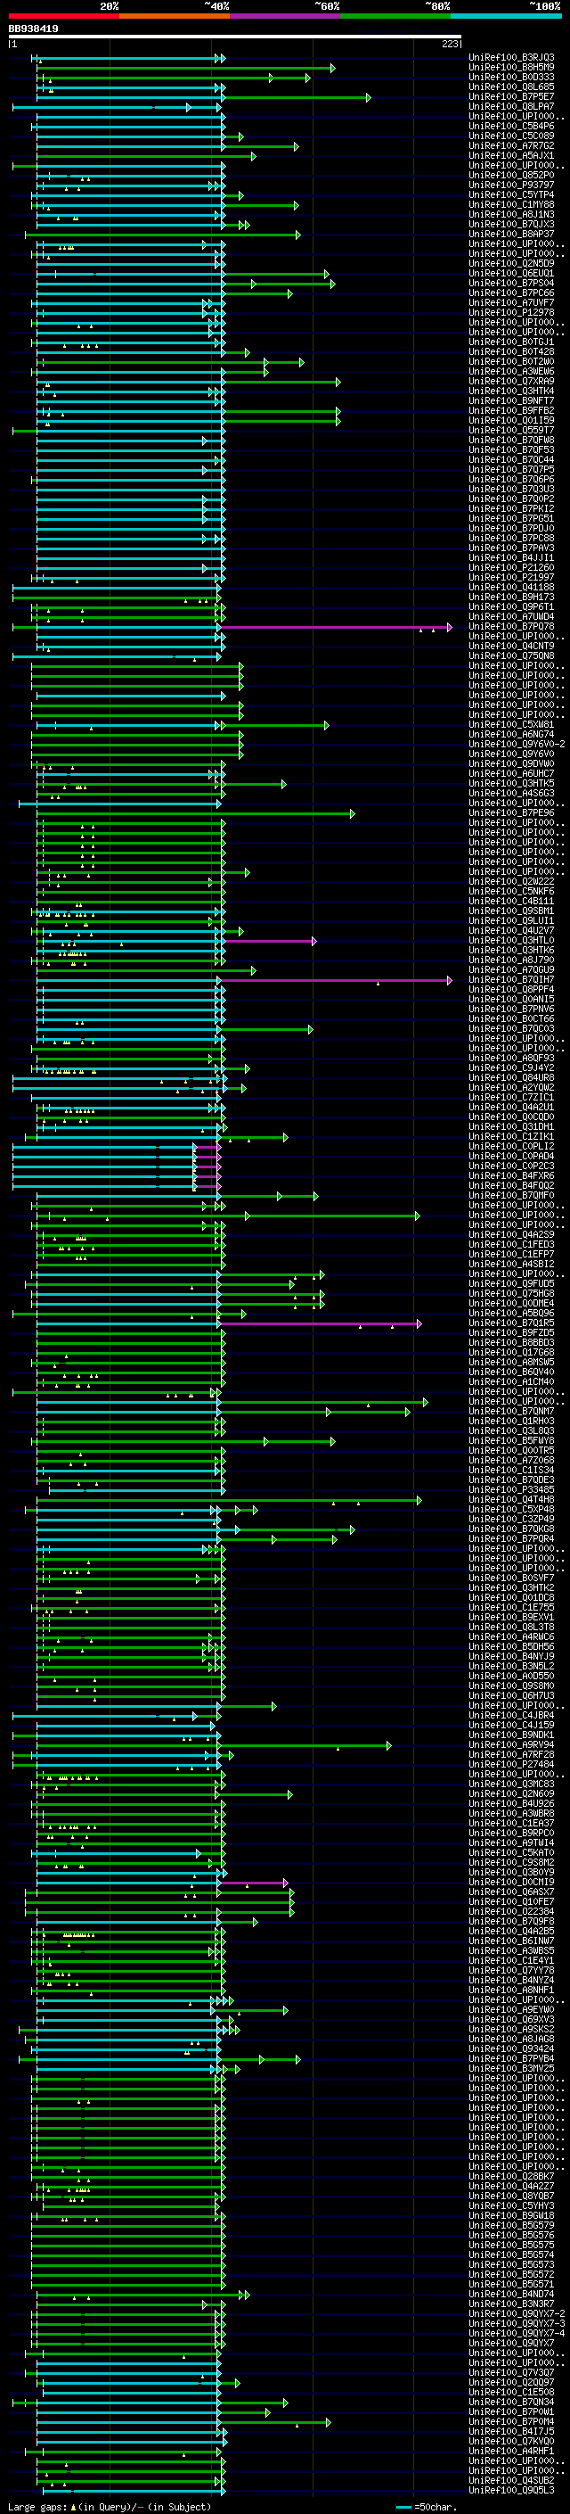The image size is (570, 2514).
Task: Select label UniRef100_Q6ASX7
Action: point(511,1892)
